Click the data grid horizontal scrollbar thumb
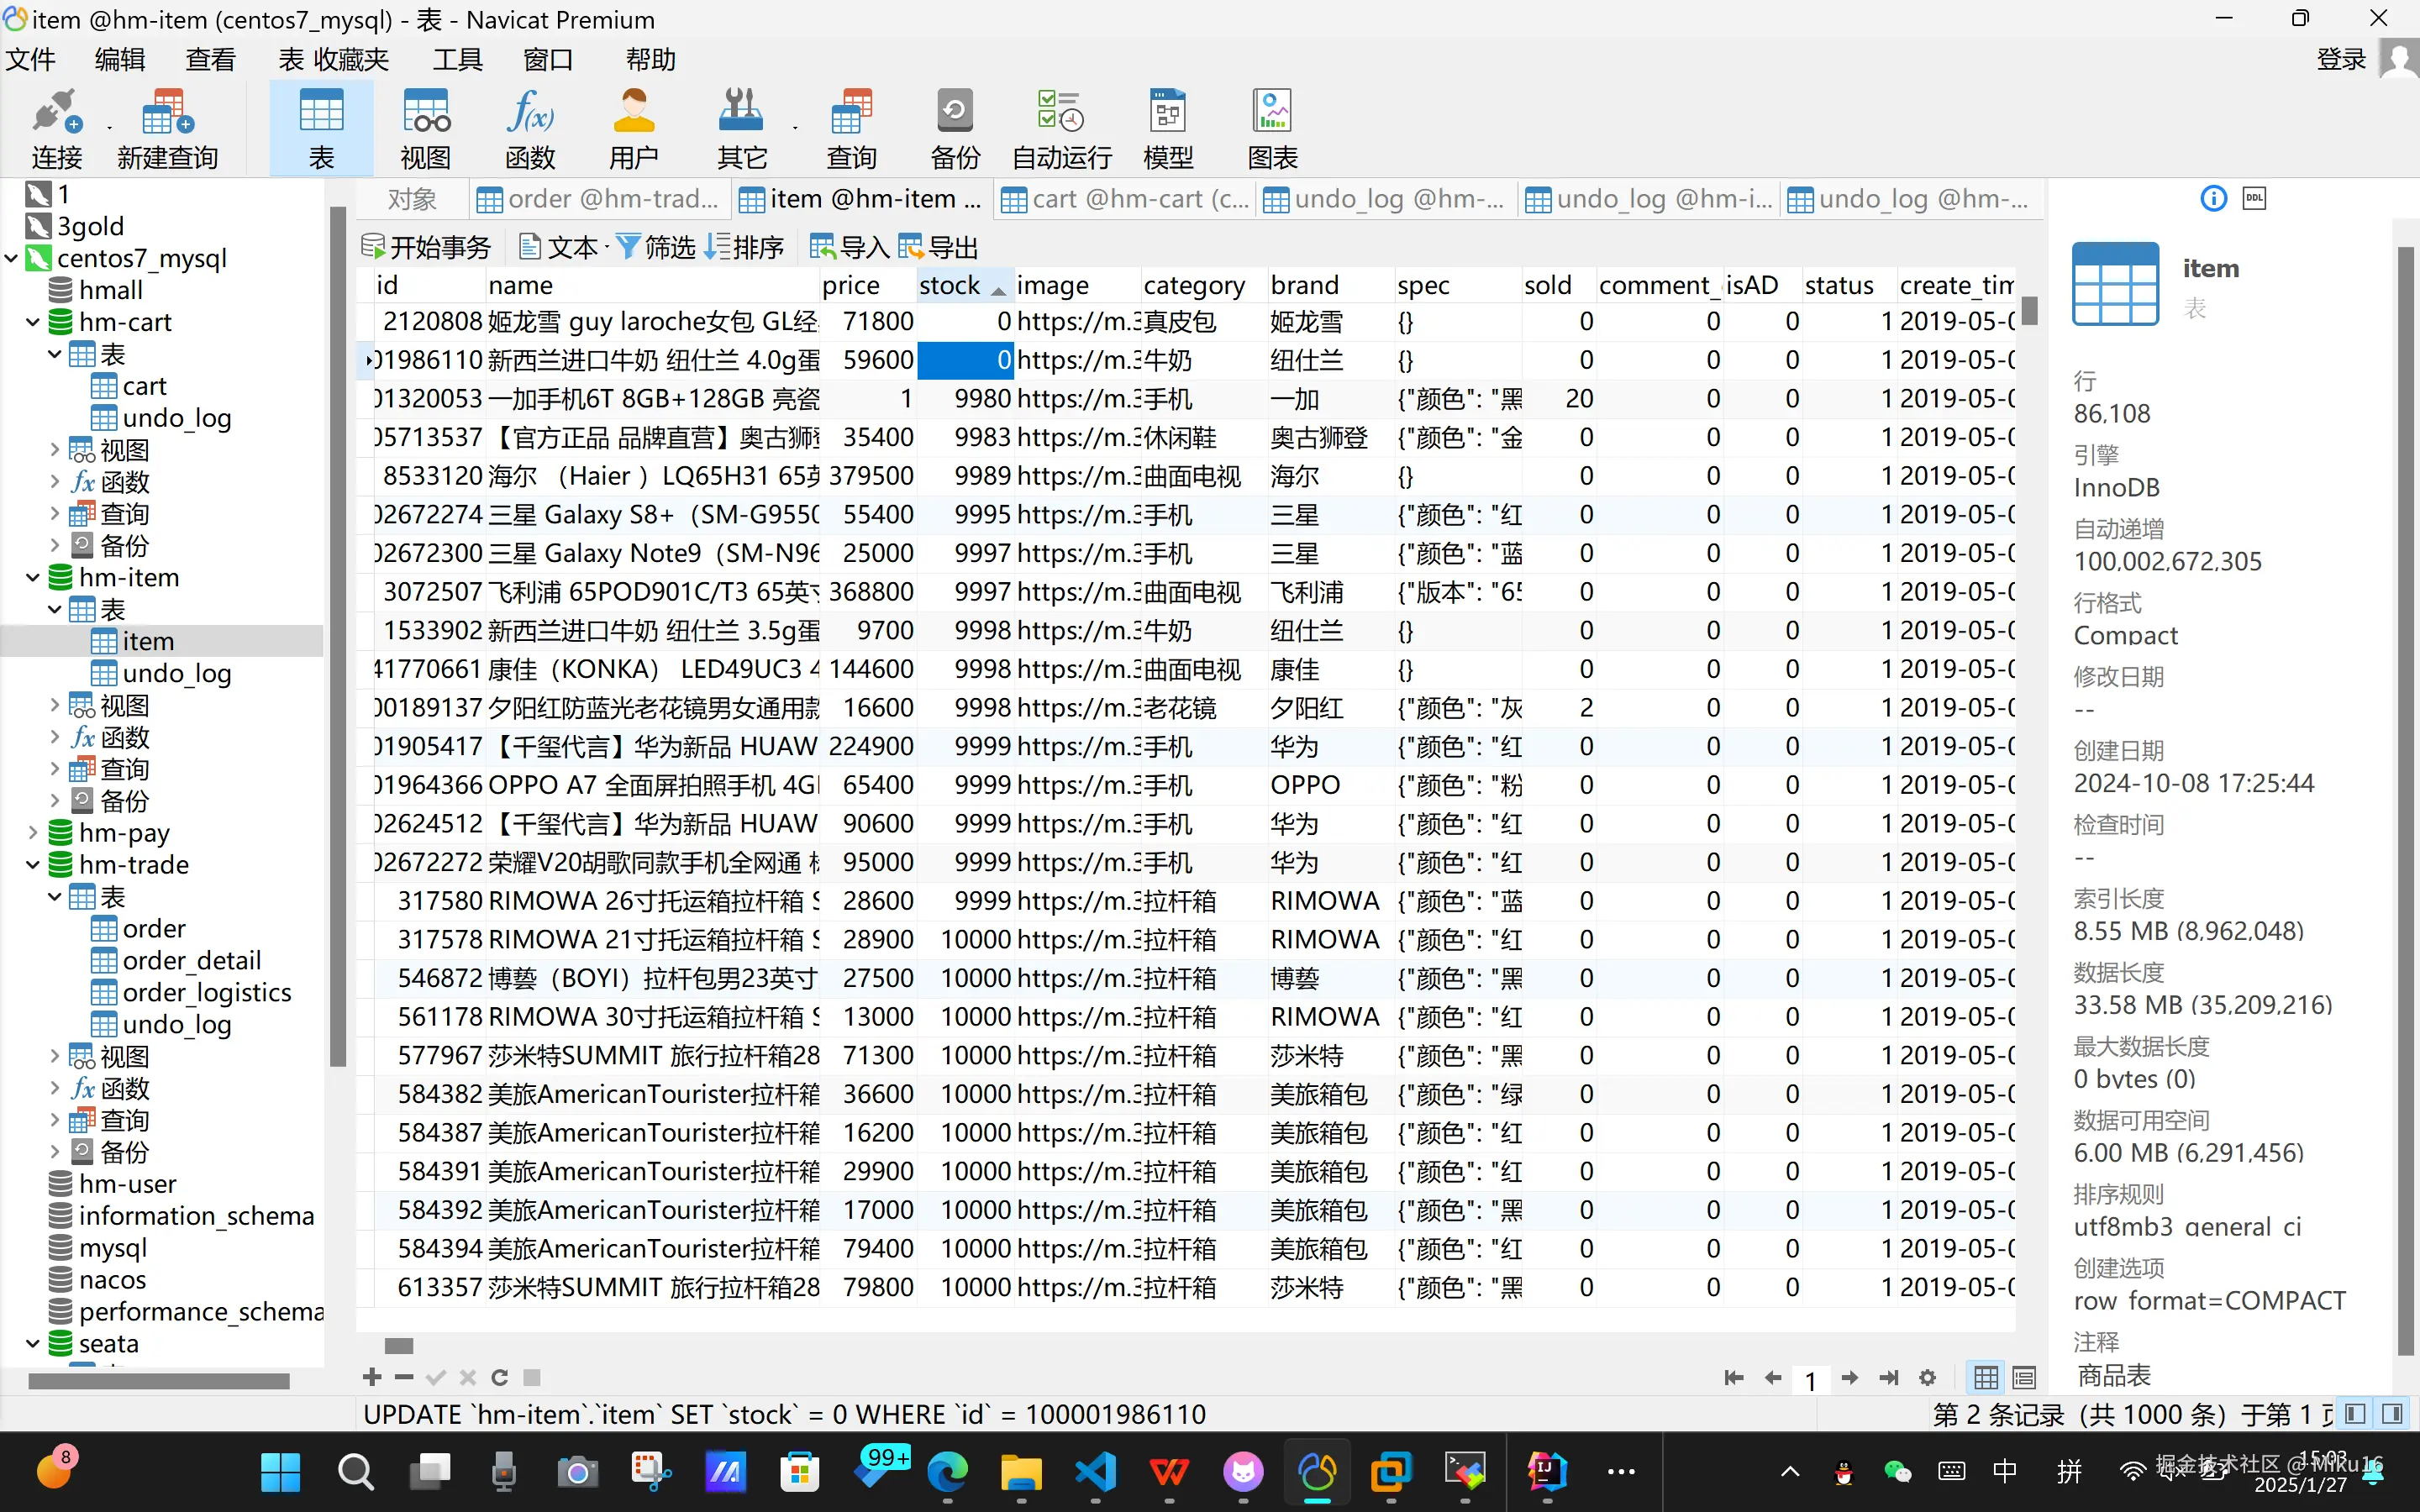This screenshot has width=2420, height=1512. click(399, 1345)
